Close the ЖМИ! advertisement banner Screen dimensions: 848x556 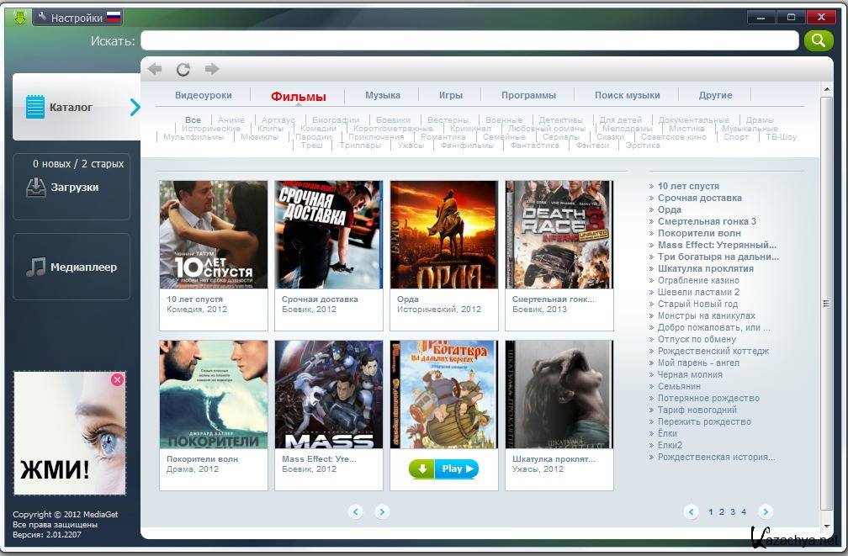[117, 380]
